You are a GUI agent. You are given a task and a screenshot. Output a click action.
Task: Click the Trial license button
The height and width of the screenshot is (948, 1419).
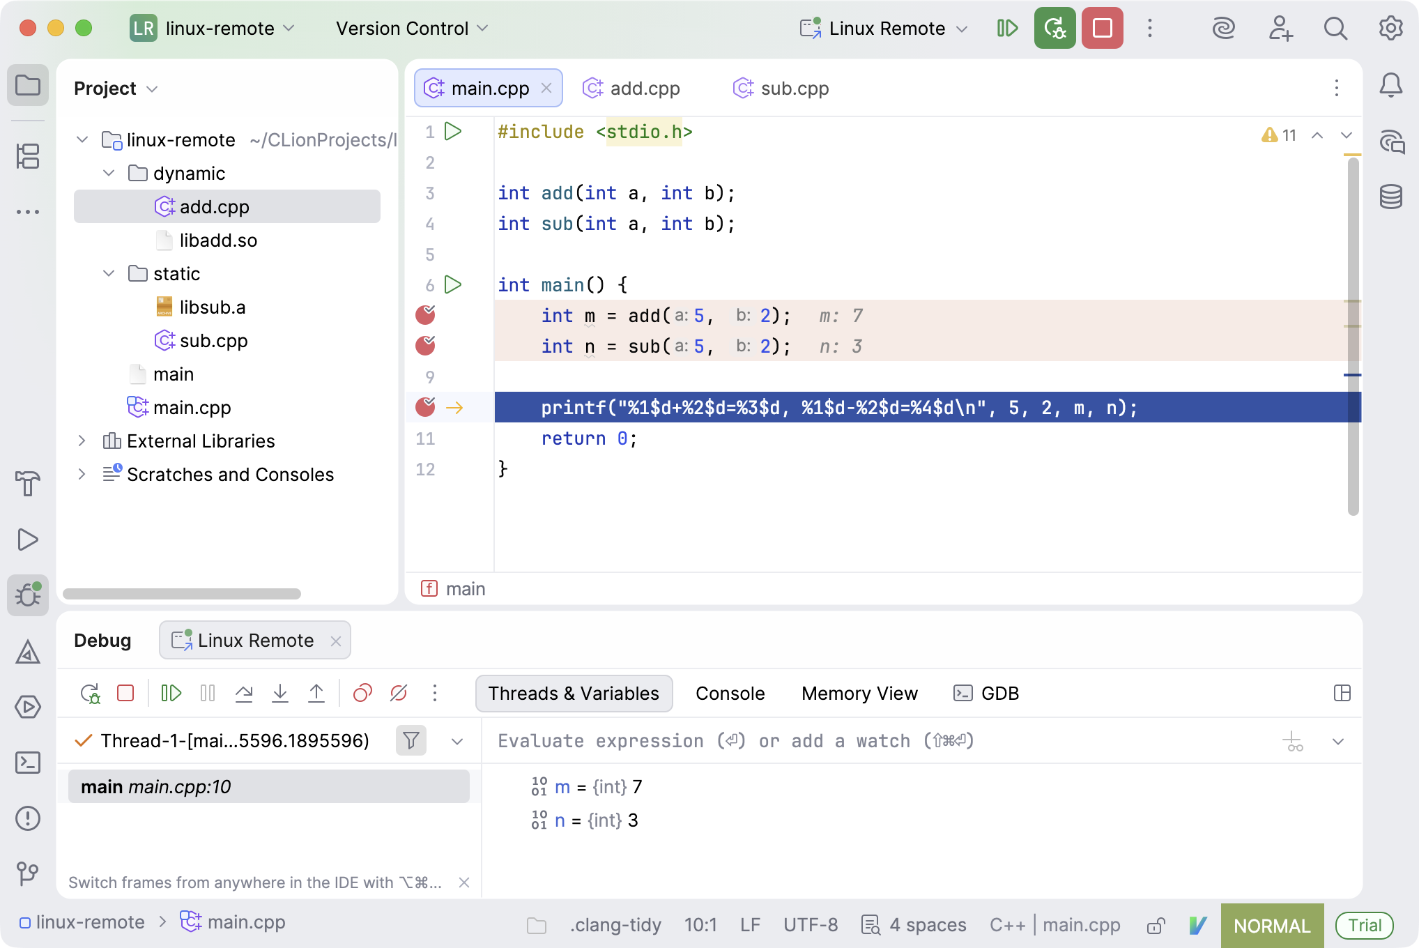(x=1364, y=925)
